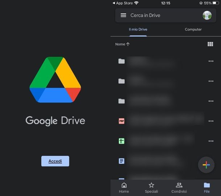Select File tab in bottom navigation
The height and width of the screenshot is (196, 221).
pyautogui.click(x=207, y=188)
